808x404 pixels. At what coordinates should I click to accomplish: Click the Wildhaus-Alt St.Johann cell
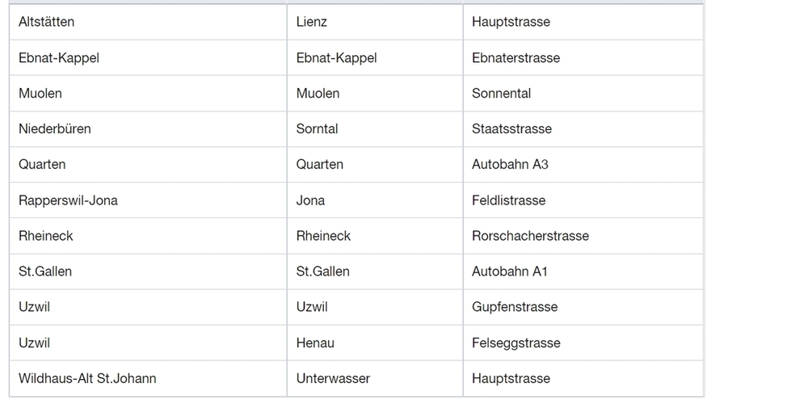click(x=87, y=378)
